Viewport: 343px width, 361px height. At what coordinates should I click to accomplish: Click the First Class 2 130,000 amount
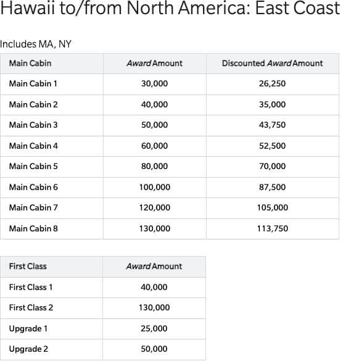coord(154,307)
